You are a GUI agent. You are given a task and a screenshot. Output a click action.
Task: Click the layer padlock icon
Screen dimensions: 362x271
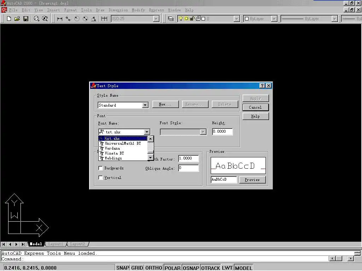[192, 19]
